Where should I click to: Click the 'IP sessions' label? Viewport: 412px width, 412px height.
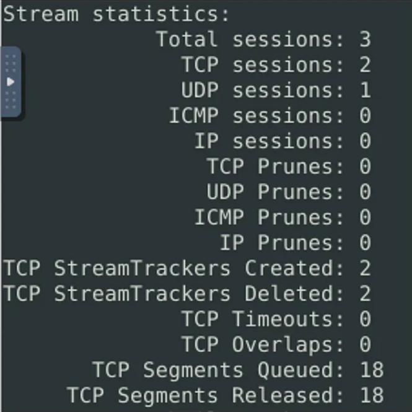268,141
